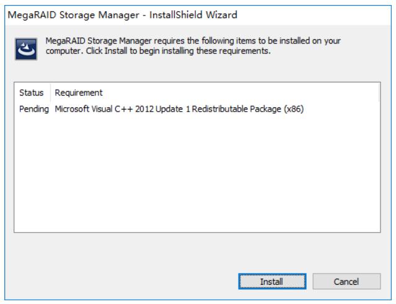Click the blank space below the description text
The width and height of the screenshot is (396, 304).
[197, 69]
